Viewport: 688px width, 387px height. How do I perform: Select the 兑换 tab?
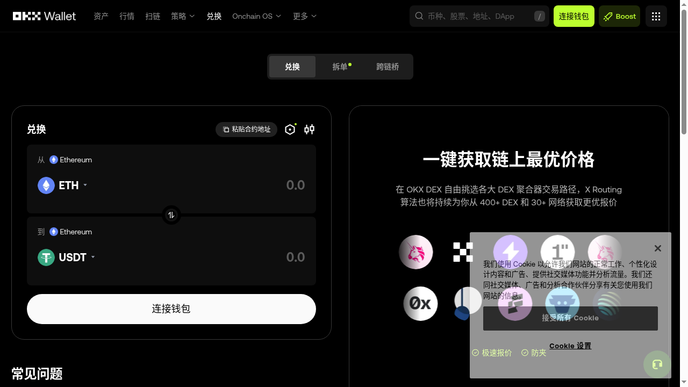(x=292, y=67)
